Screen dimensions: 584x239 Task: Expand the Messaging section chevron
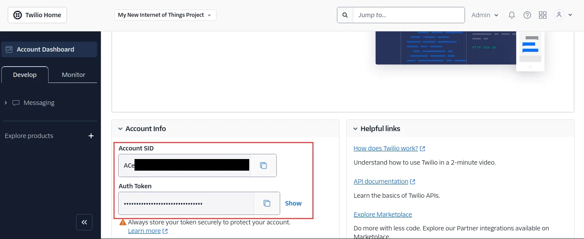tap(6, 103)
